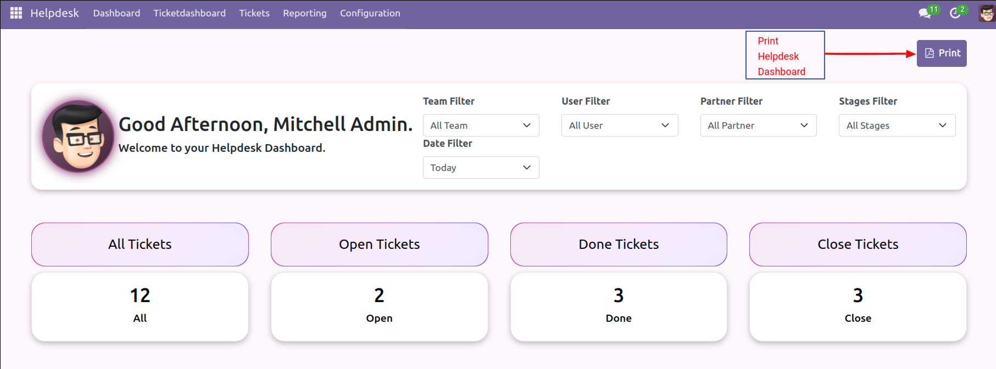The image size is (996, 369).
Task: Click Mitchell Admin's profile picture
Action: coord(79,137)
